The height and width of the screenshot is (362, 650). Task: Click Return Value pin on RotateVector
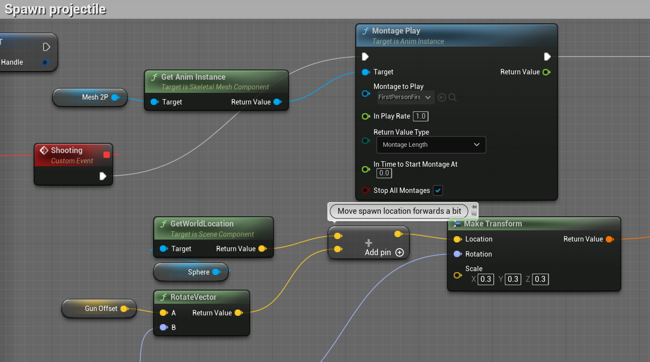click(238, 313)
